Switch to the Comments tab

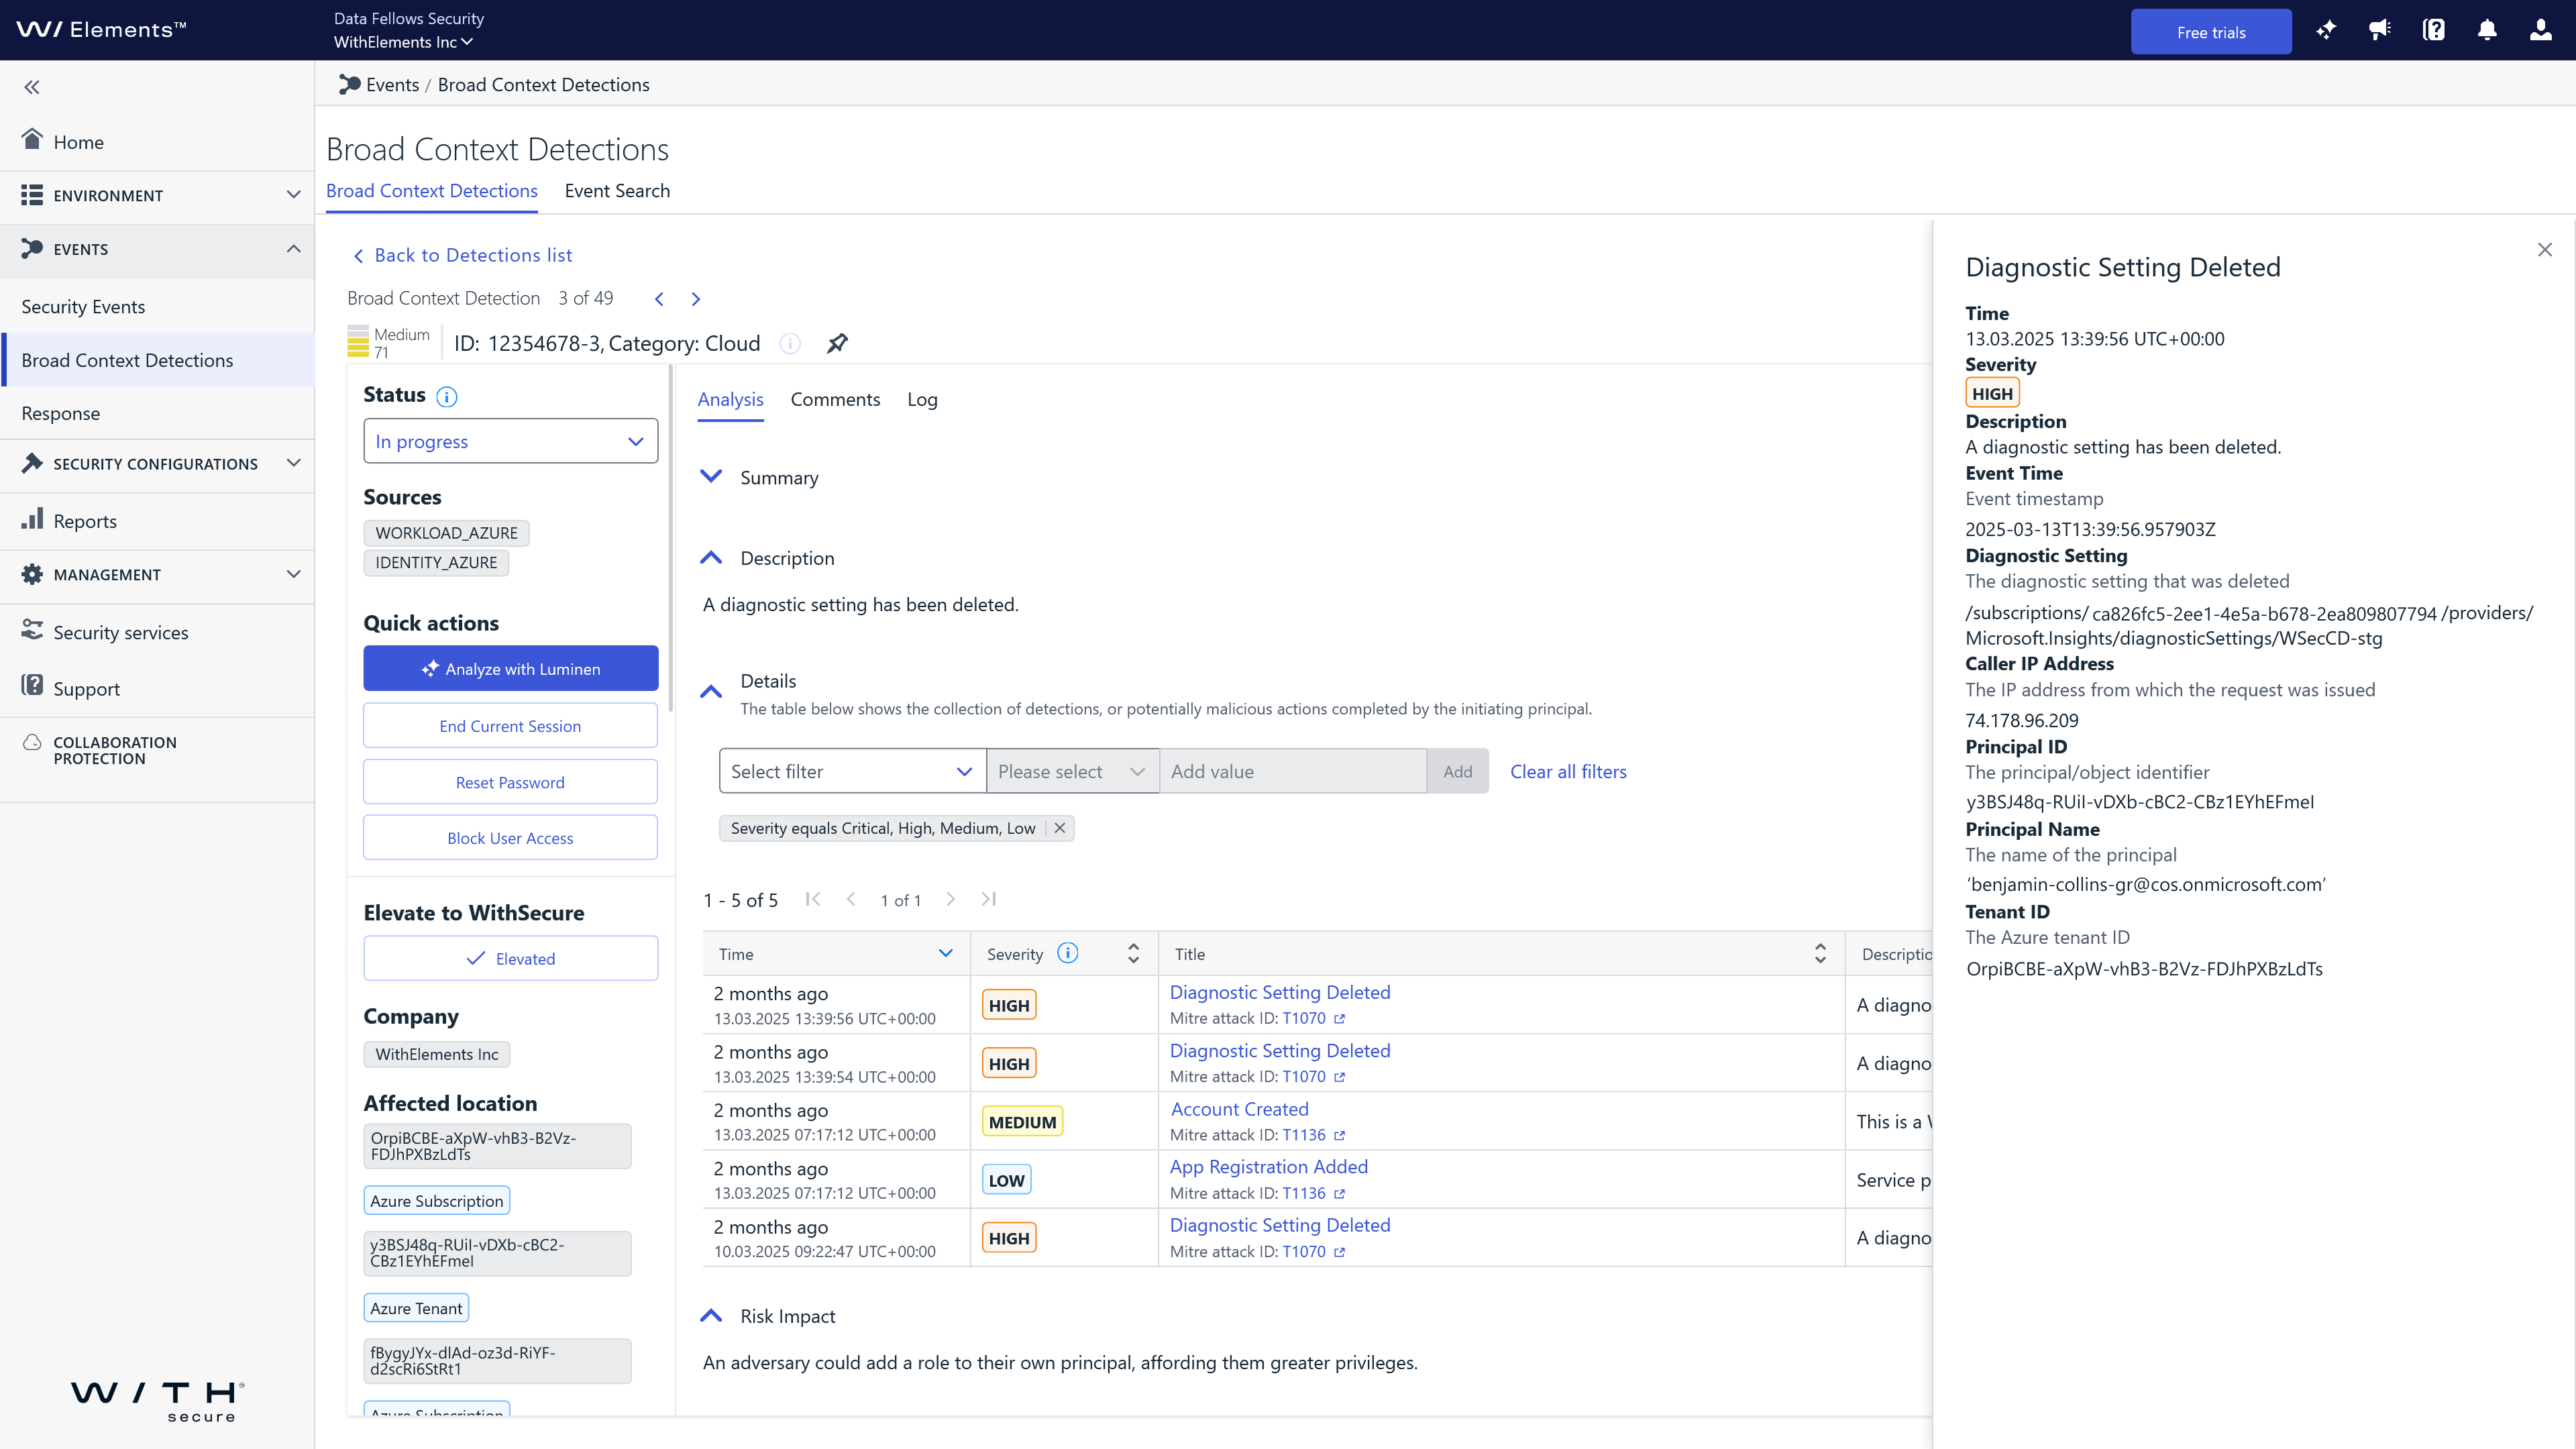point(835,400)
